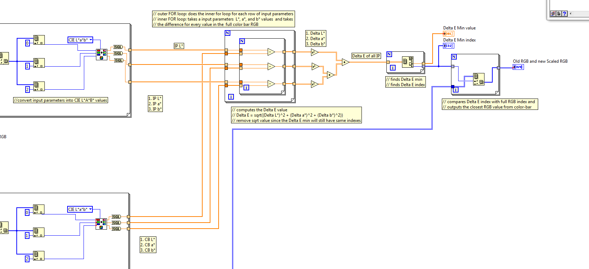Image resolution: width=589 pixels, height=269 pixels.
Task: Select the Delta E of all IP label
Action: [x=366, y=56]
